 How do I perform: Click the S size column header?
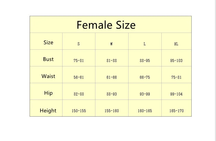[x=79, y=44]
